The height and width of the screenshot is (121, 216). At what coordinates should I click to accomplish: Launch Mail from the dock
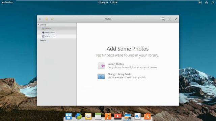click(x=88, y=116)
